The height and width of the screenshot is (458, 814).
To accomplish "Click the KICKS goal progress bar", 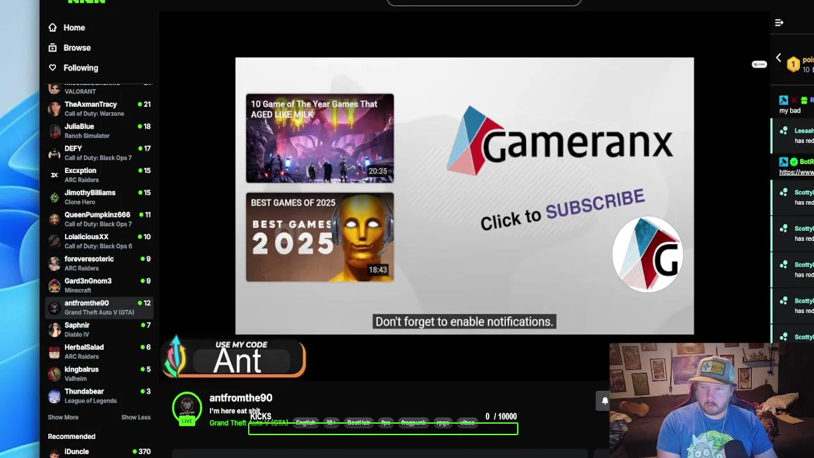I will pos(383,428).
